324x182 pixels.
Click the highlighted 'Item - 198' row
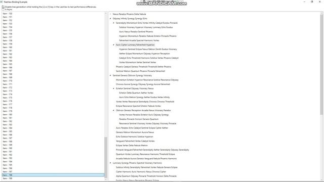point(53,175)
